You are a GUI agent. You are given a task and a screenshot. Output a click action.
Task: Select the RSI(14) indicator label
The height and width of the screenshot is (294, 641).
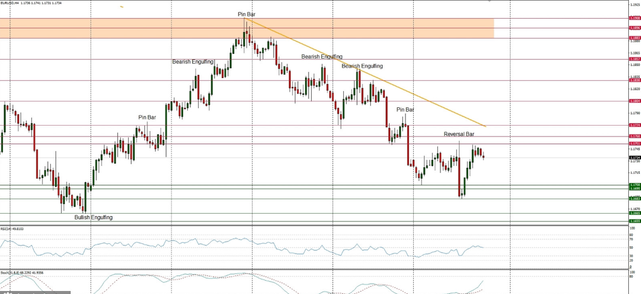[12, 229]
